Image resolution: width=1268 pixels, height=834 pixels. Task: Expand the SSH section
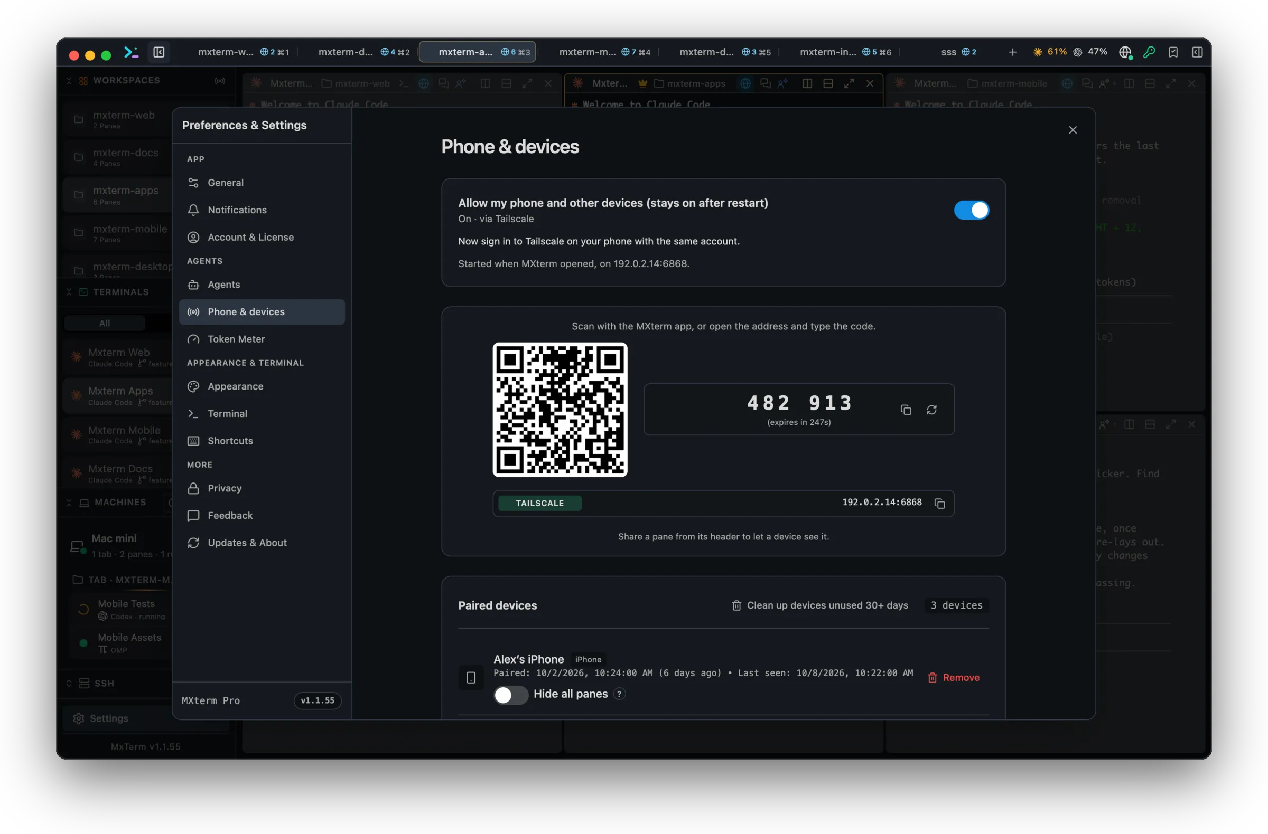coord(69,684)
